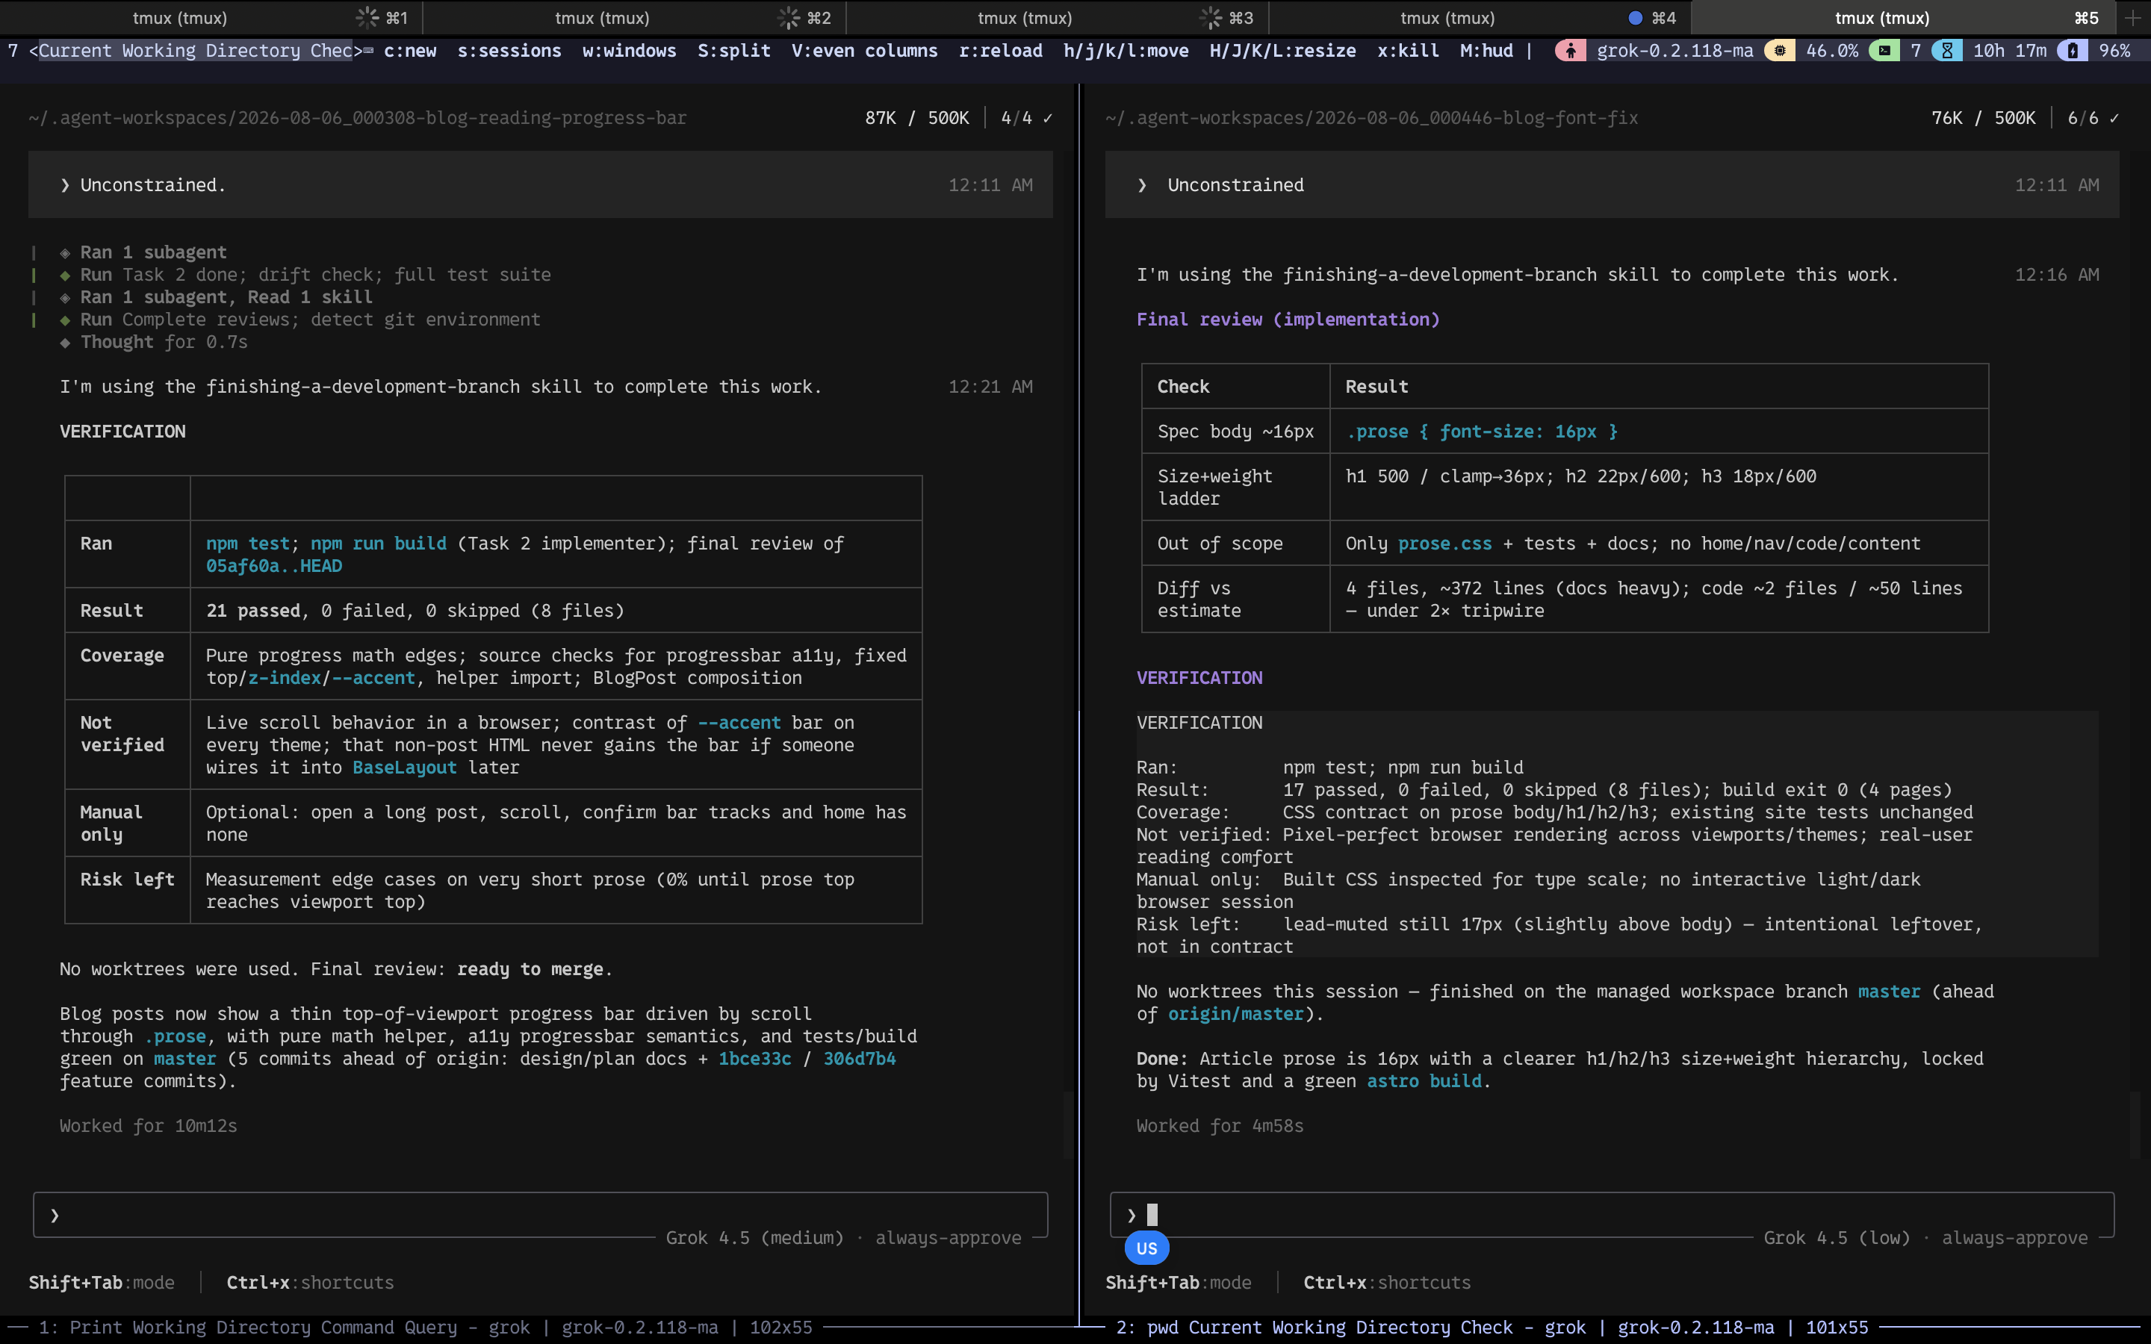This screenshot has width=2151, height=1344.
Task: Click 'prose.css' in the Out of scope row
Action: click(x=1445, y=543)
